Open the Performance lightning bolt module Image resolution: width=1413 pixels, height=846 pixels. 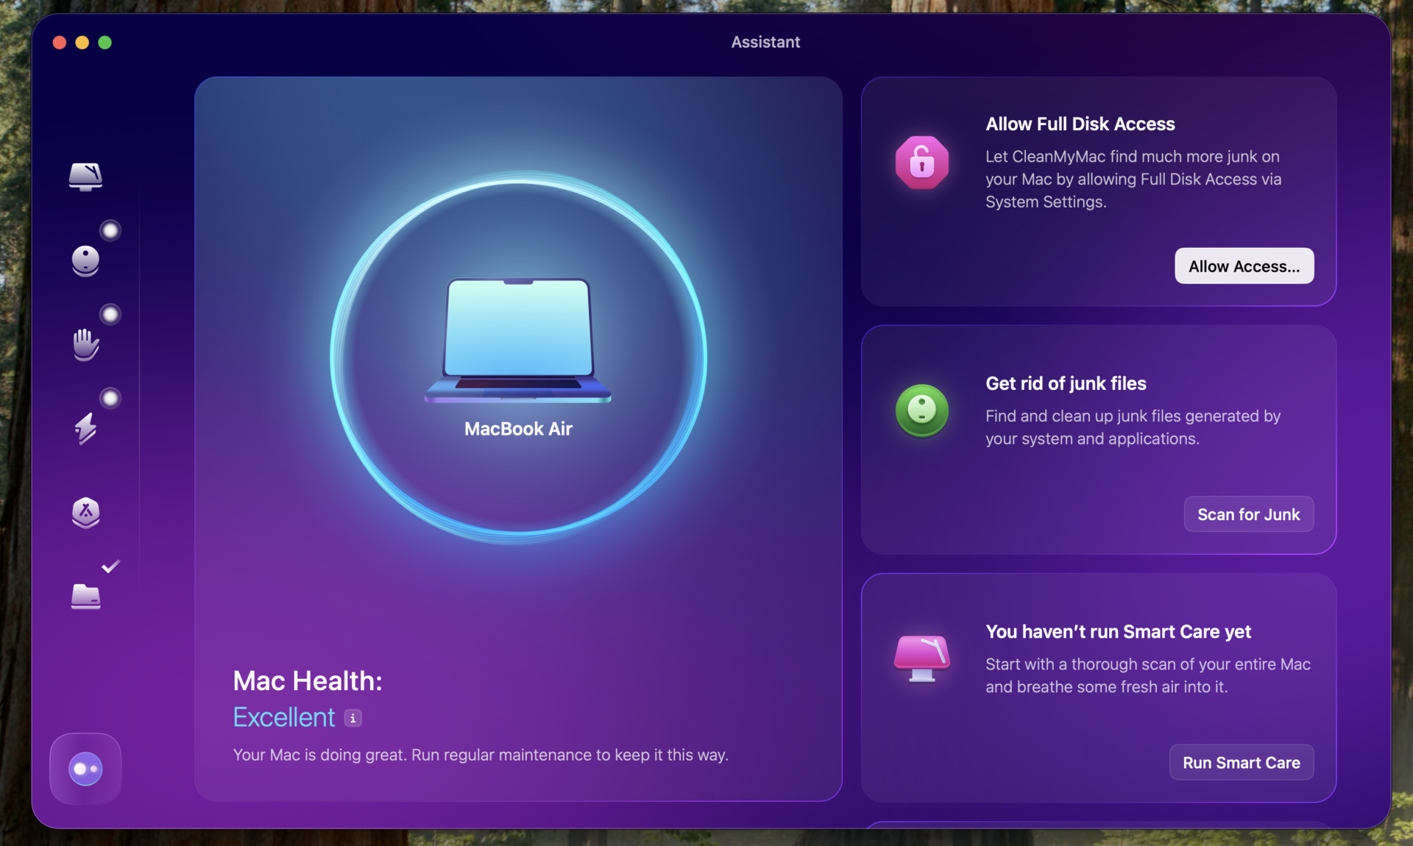(x=85, y=428)
